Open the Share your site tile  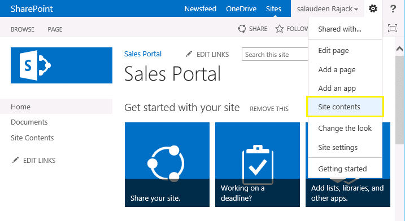[x=167, y=165]
